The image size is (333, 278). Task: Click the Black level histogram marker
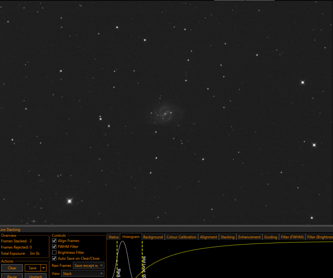coord(117,260)
